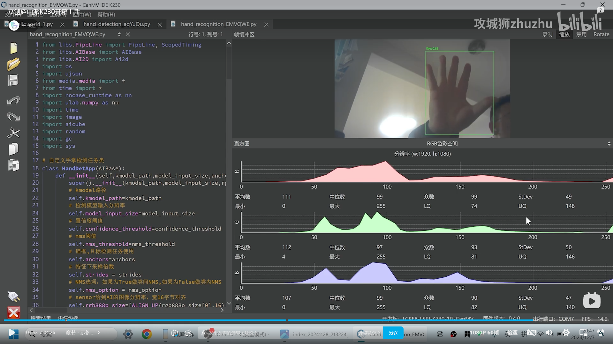Open the 帮助(H) menu

106,15
